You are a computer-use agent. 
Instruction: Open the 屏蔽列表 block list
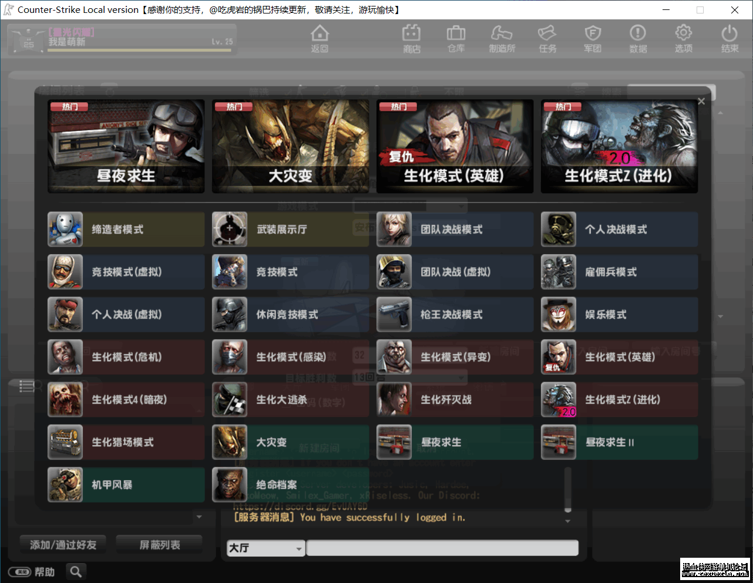pyautogui.click(x=160, y=545)
